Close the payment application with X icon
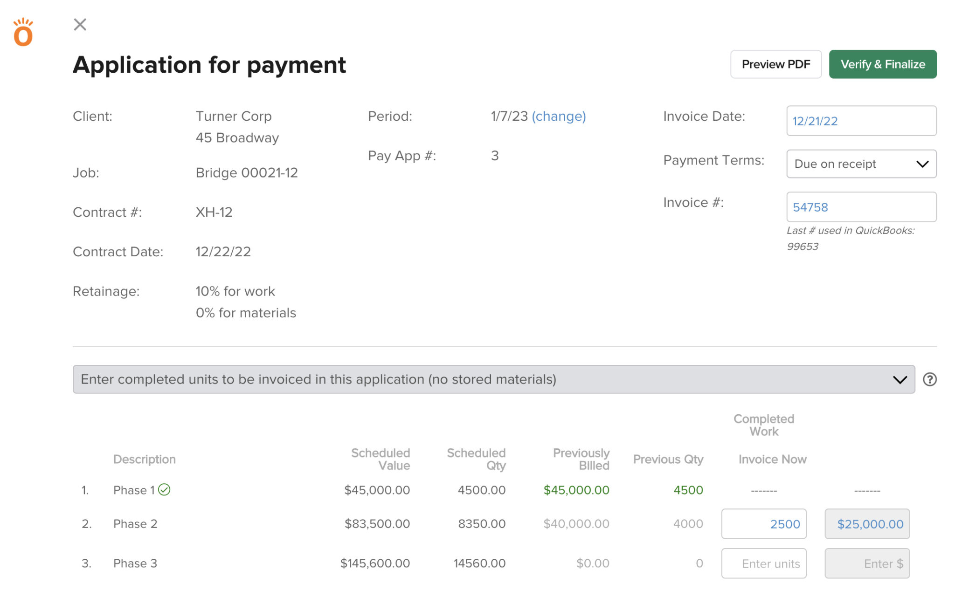The height and width of the screenshot is (597, 955). point(80,24)
